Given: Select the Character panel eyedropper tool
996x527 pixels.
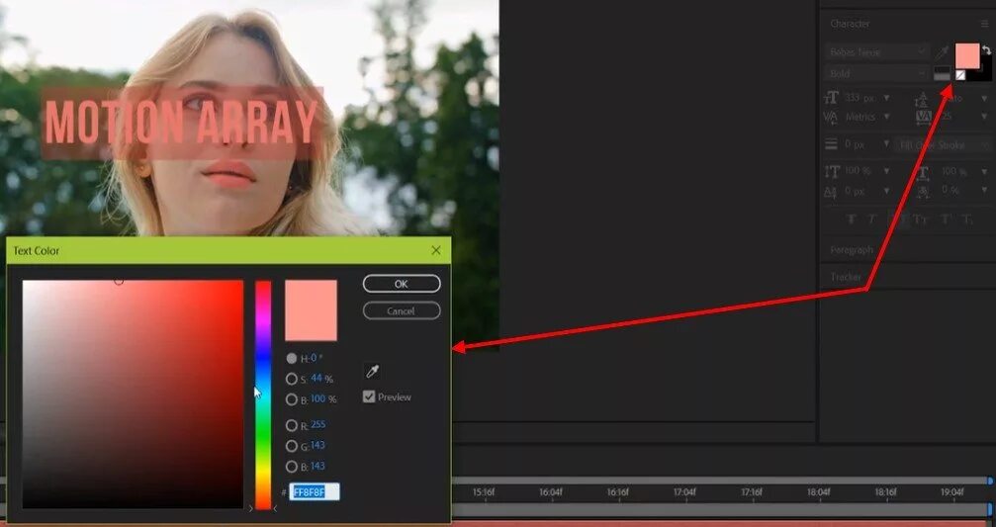Looking at the screenshot, I should point(941,52).
